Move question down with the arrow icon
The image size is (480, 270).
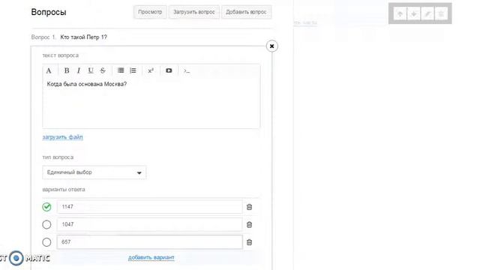coord(413,13)
